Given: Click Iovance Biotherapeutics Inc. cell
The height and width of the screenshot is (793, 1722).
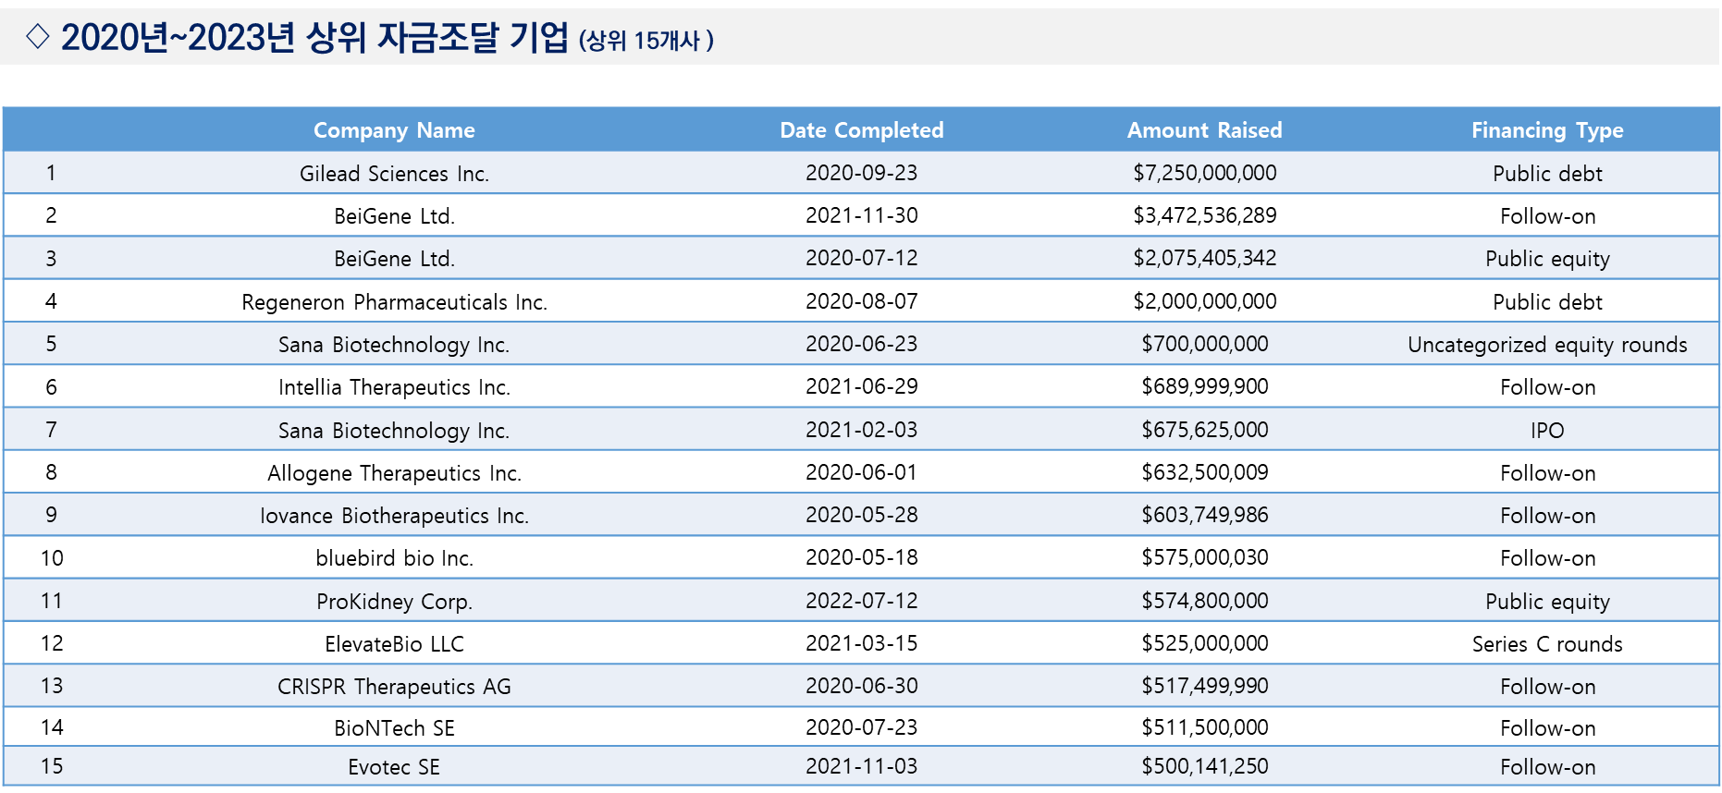Looking at the screenshot, I should coord(394,516).
